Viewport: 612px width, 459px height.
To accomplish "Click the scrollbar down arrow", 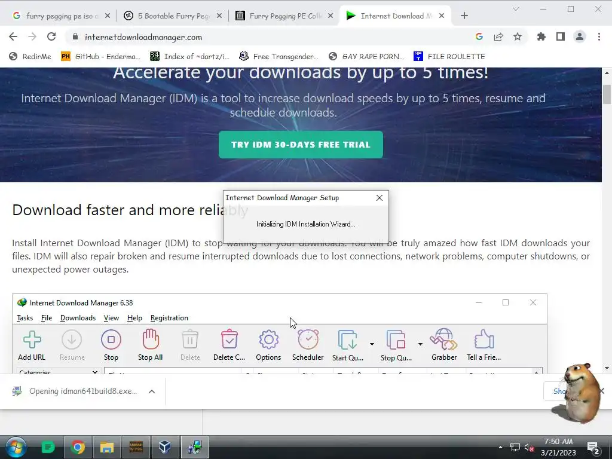I will 607,368.
